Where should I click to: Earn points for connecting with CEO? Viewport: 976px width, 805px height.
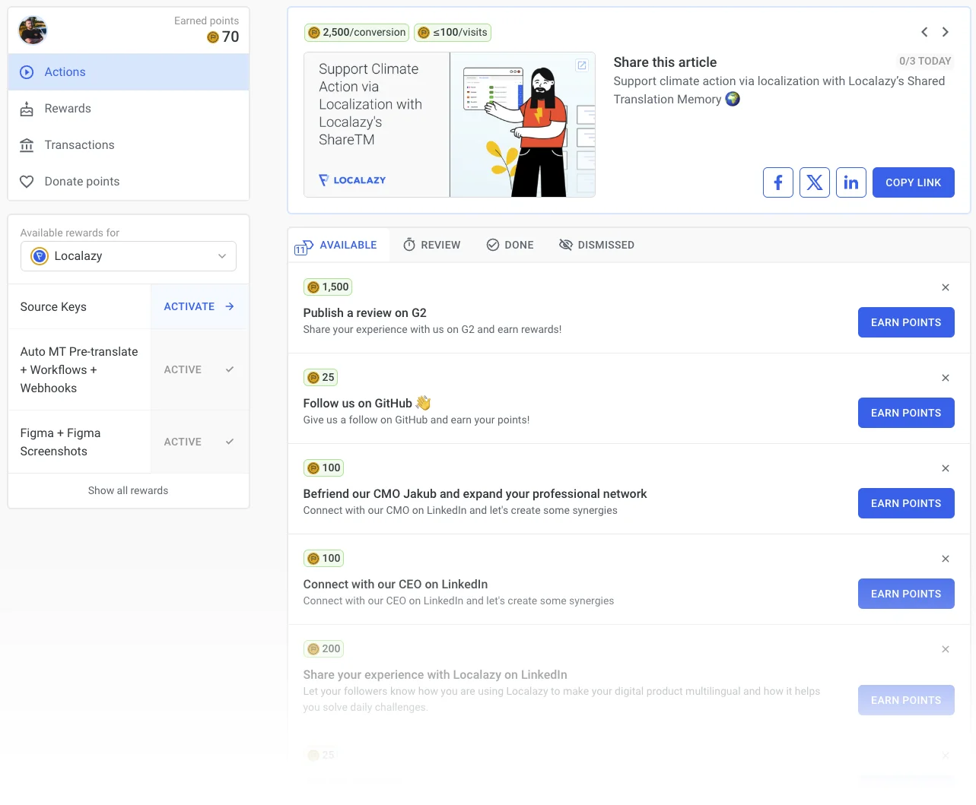point(905,594)
